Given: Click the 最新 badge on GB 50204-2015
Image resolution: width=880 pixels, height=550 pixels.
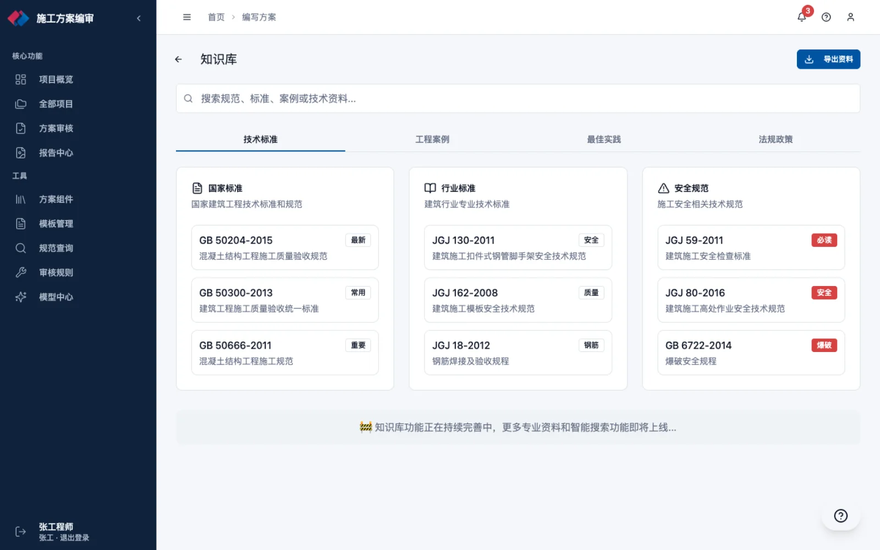Looking at the screenshot, I should (358, 240).
